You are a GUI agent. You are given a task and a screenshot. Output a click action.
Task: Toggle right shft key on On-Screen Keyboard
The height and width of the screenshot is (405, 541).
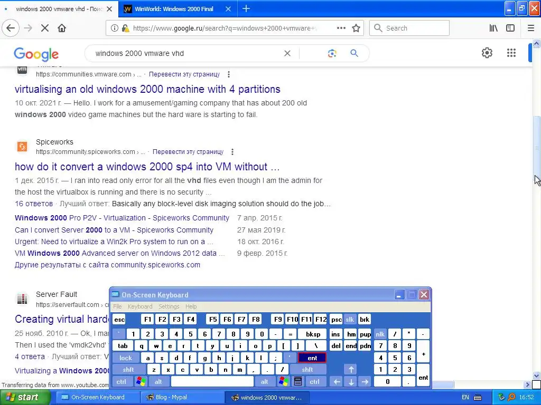point(307,370)
